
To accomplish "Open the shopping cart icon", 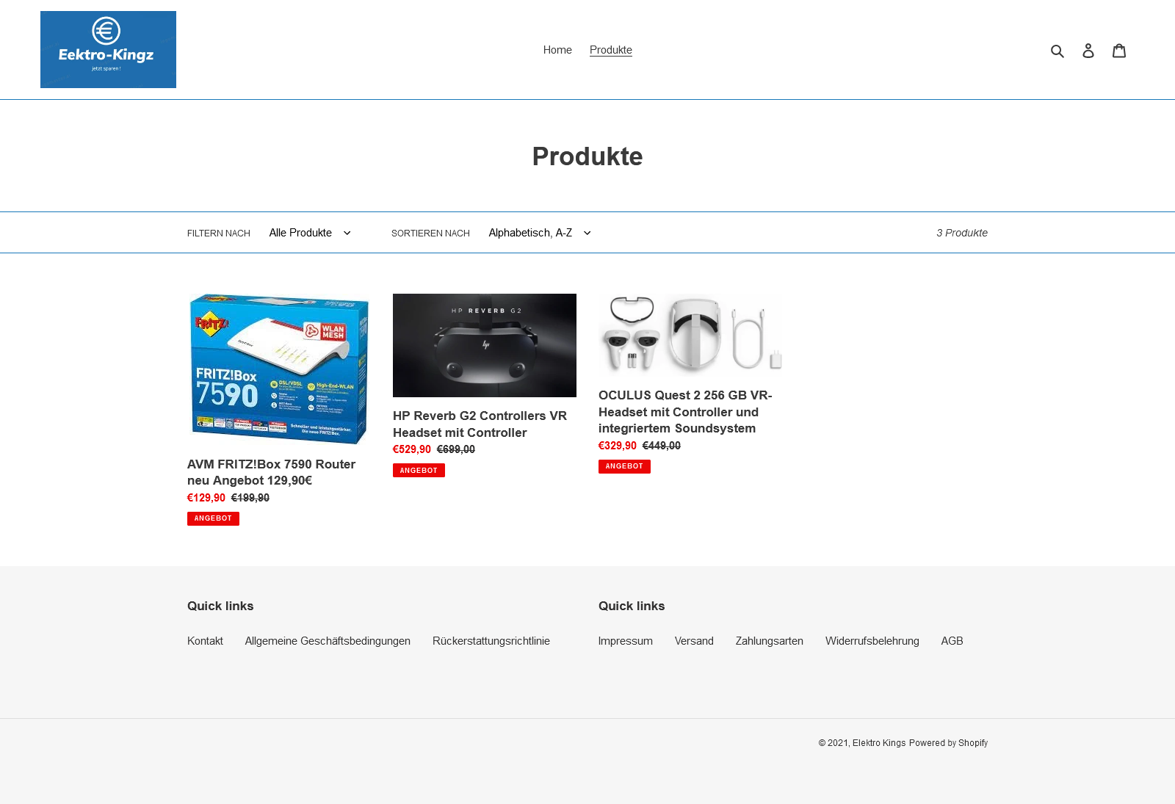I will pos(1119,50).
